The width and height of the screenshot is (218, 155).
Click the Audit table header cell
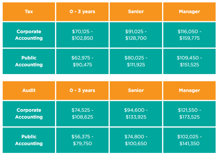(x=29, y=90)
